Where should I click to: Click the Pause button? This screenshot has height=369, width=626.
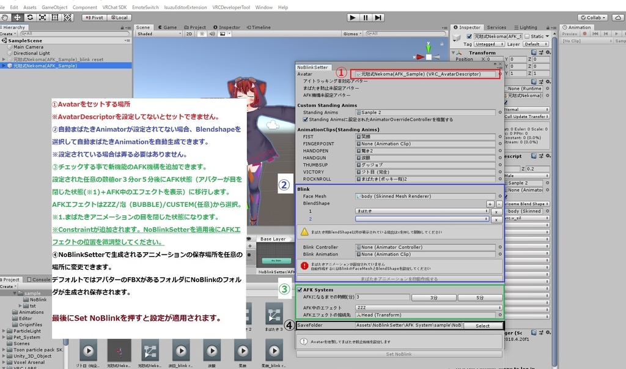[366, 18]
